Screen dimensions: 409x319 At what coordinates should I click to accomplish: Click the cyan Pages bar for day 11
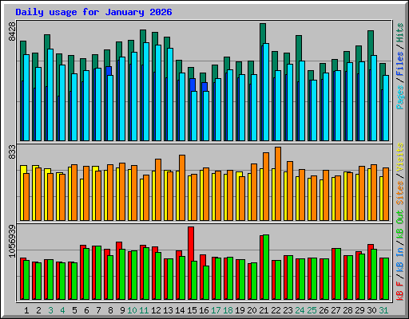tap(146, 92)
